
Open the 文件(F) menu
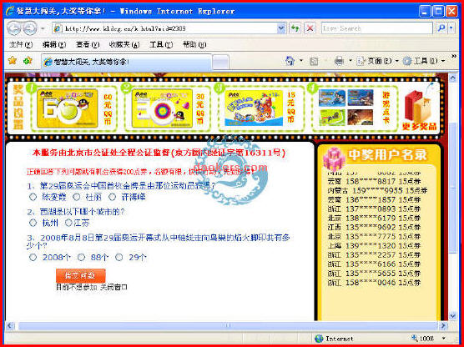[21, 45]
